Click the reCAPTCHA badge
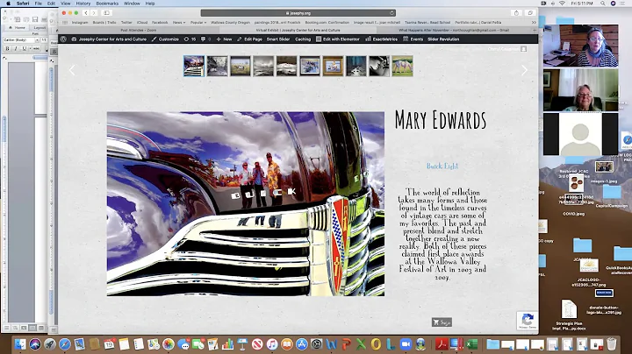632x354 pixels. click(x=528, y=321)
